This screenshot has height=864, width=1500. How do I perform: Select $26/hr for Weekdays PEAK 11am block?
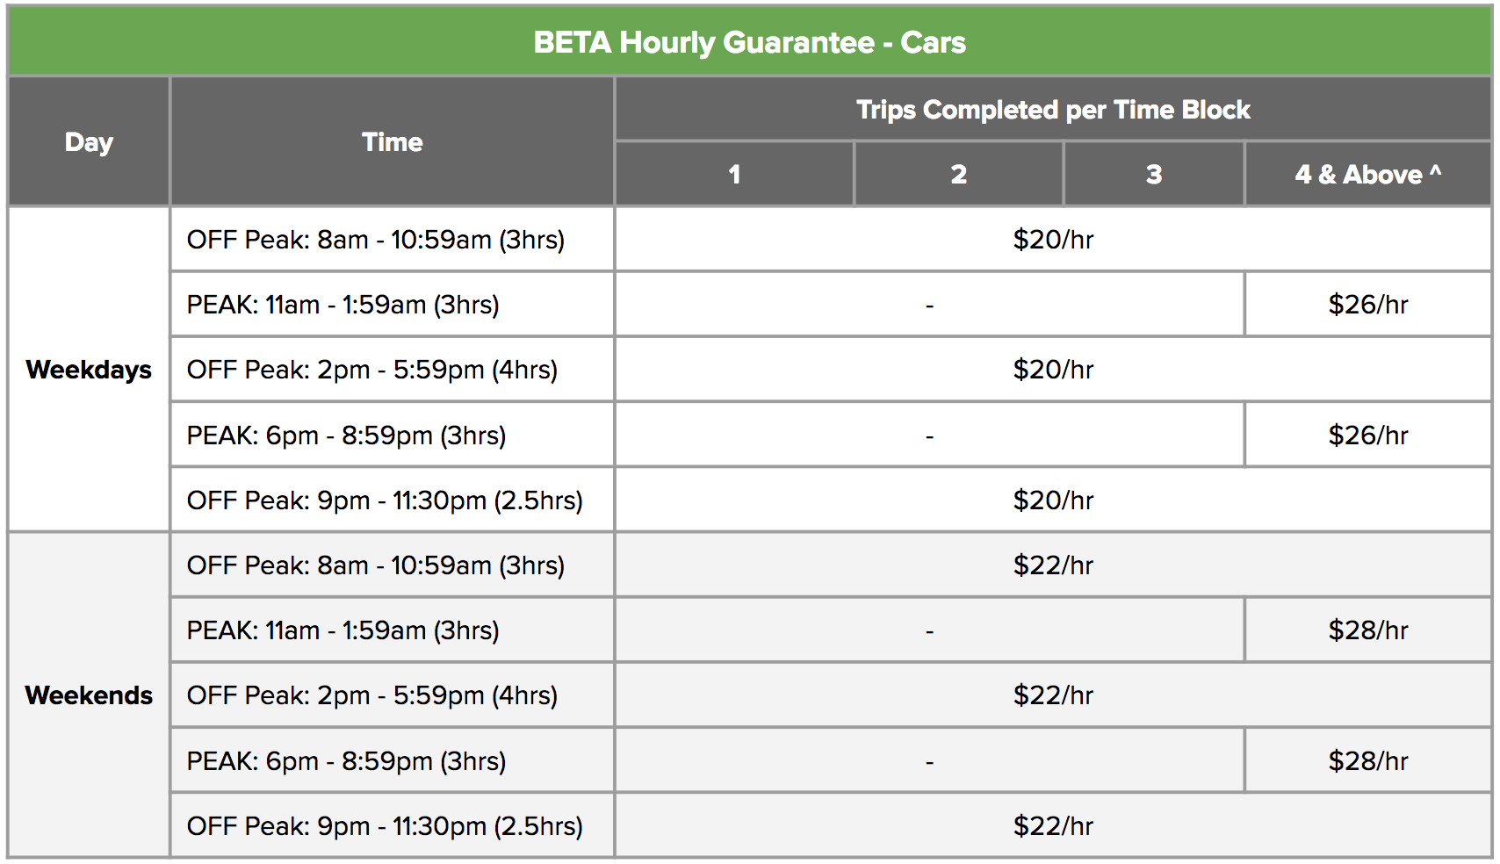pos(1367,305)
